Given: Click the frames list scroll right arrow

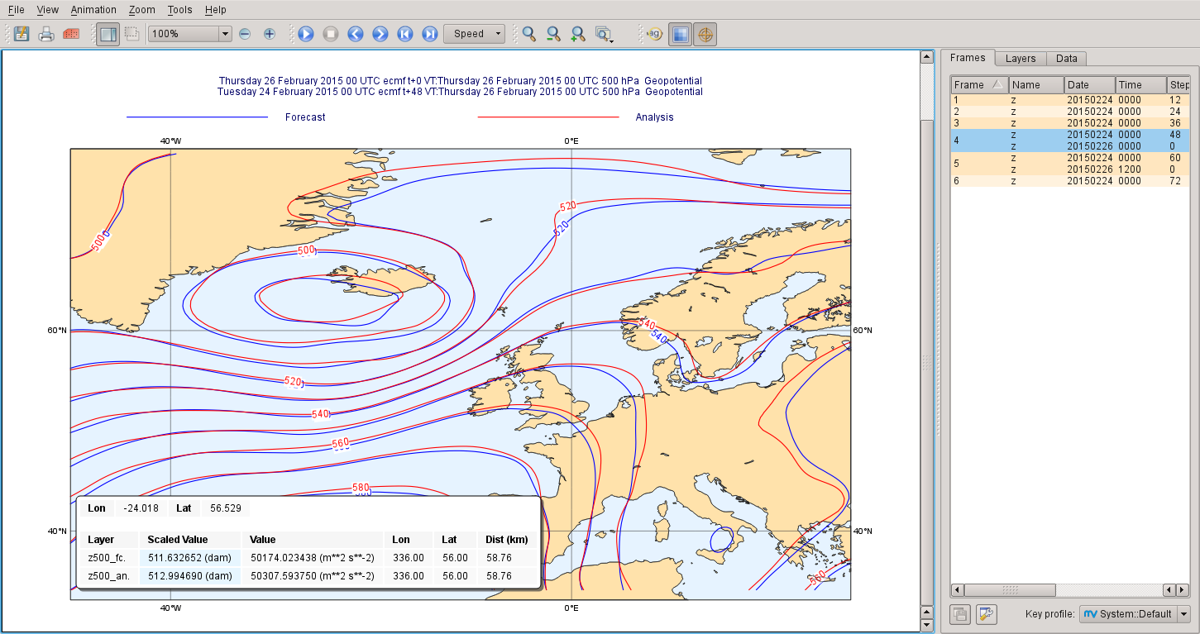Looking at the screenshot, I should 1183,590.
